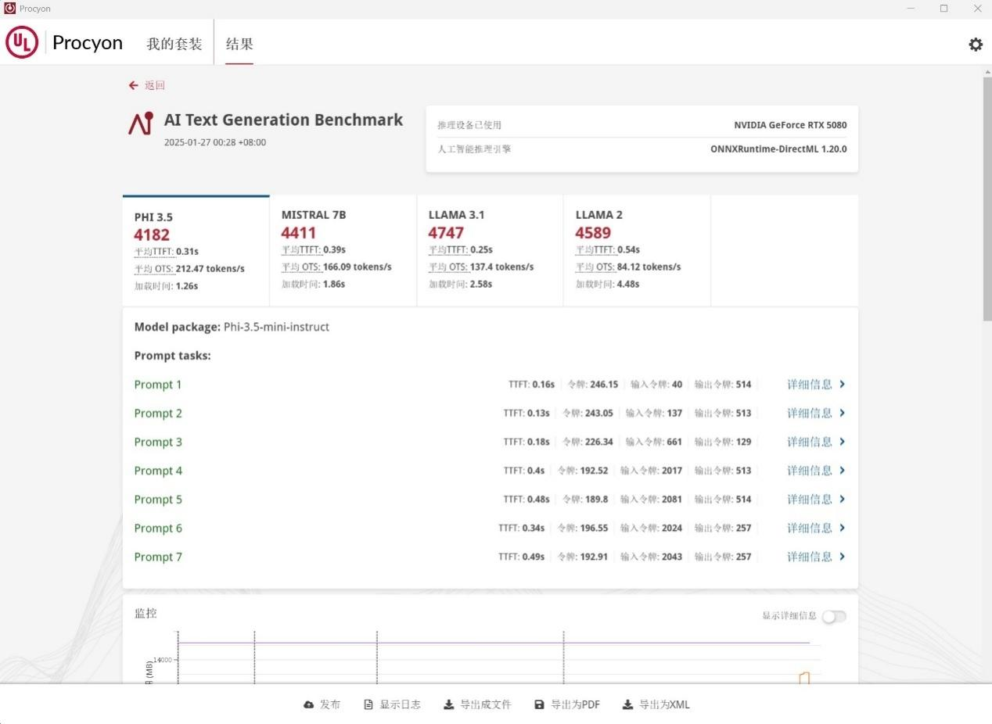The image size is (992, 724).
Task: Click the PHI 3.5 score 4182
Action: [x=152, y=235]
